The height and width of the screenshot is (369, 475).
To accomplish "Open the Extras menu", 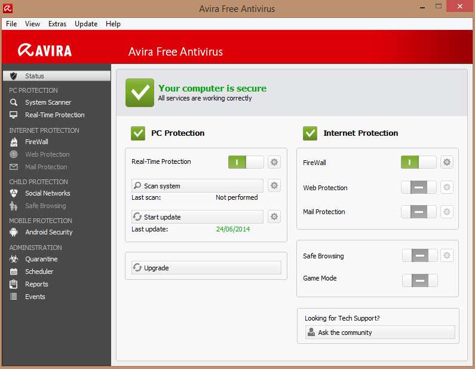I will coord(57,24).
